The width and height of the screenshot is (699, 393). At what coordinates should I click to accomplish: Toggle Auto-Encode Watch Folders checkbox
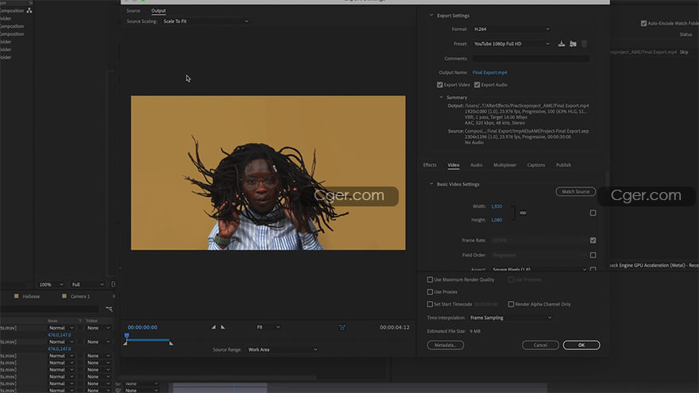643,23
